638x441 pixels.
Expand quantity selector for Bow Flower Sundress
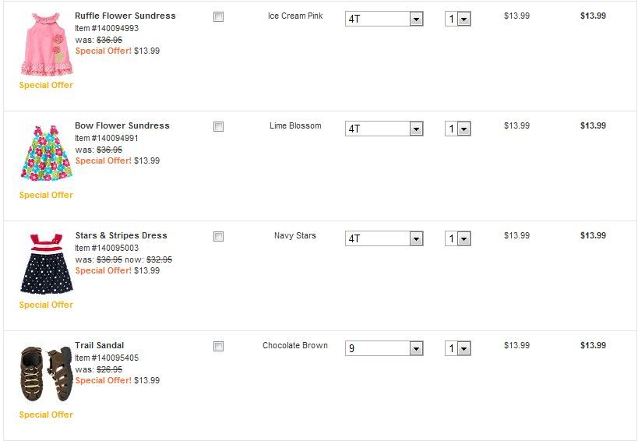tap(458, 129)
